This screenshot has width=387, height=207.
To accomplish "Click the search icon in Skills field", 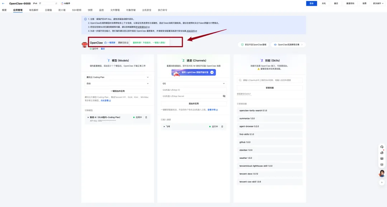I will [x=240, y=80].
